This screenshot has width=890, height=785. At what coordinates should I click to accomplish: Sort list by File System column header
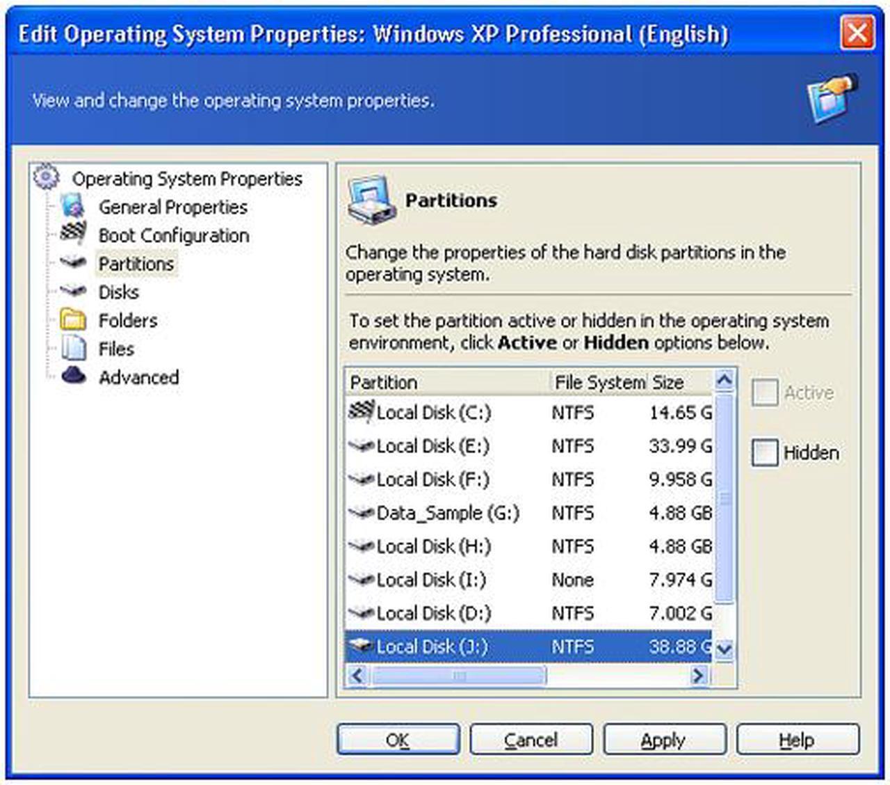click(x=598, y=382)
